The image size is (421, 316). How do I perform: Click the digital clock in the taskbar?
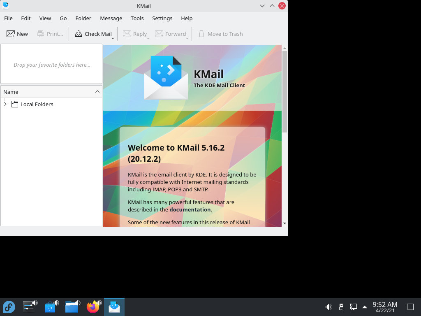point(385,307)
